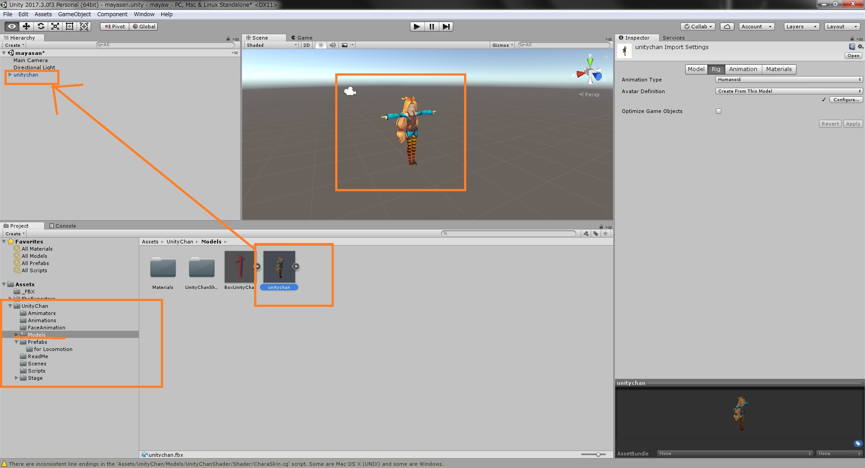Click the Step frame button
The height and width of the screenshot is (468, 865).
tap(446, 27)
